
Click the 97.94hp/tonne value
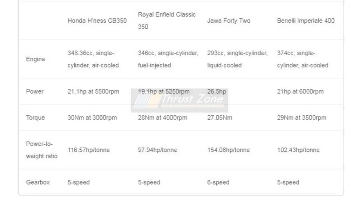tap(157, 150)
